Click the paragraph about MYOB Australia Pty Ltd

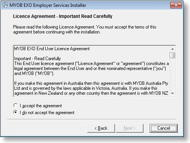point(91,88)
